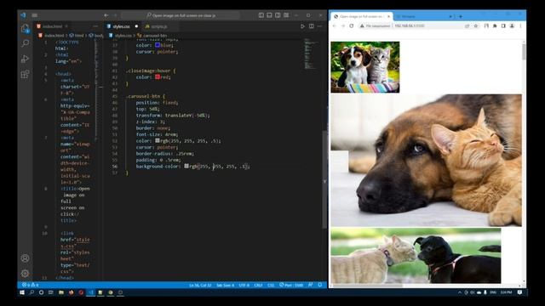Close the first browser tab

[x=388, y=16]
